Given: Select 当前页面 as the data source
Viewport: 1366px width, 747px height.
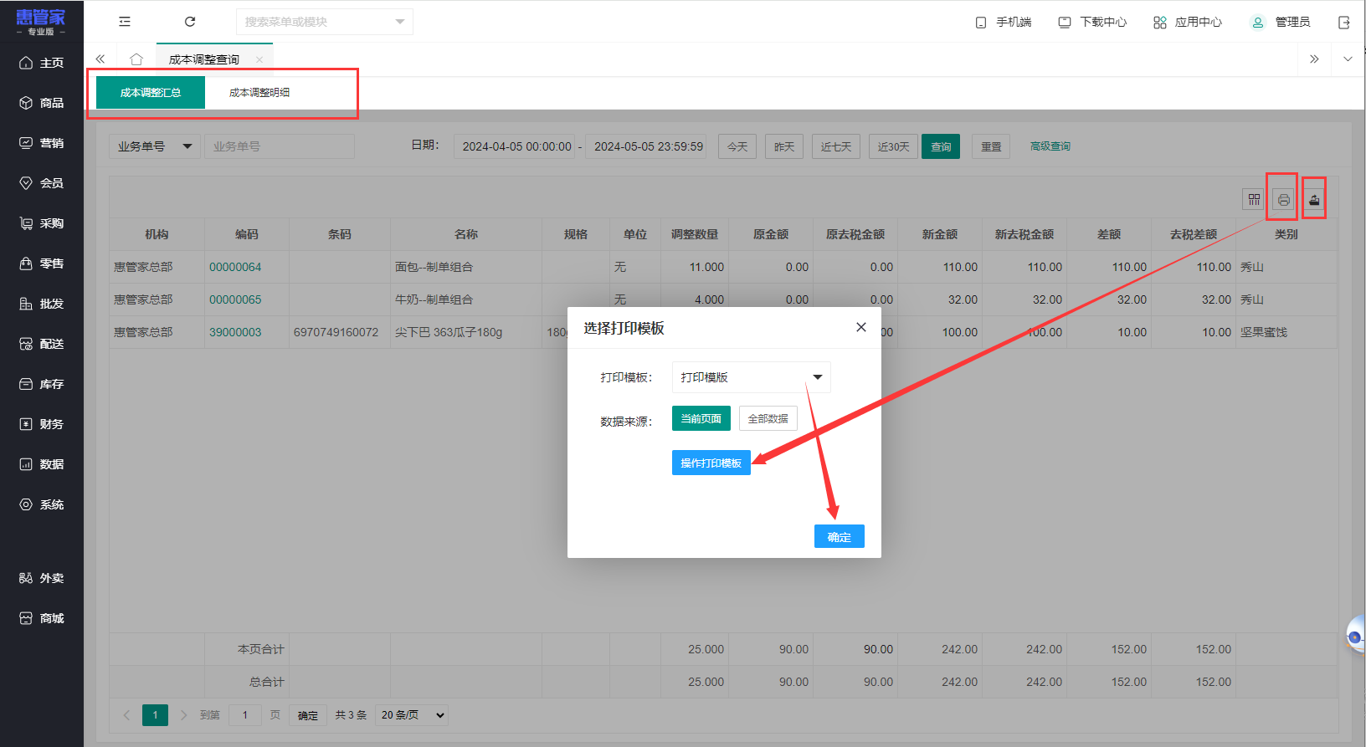Looking at the screenshot, I should coord(701,418).
